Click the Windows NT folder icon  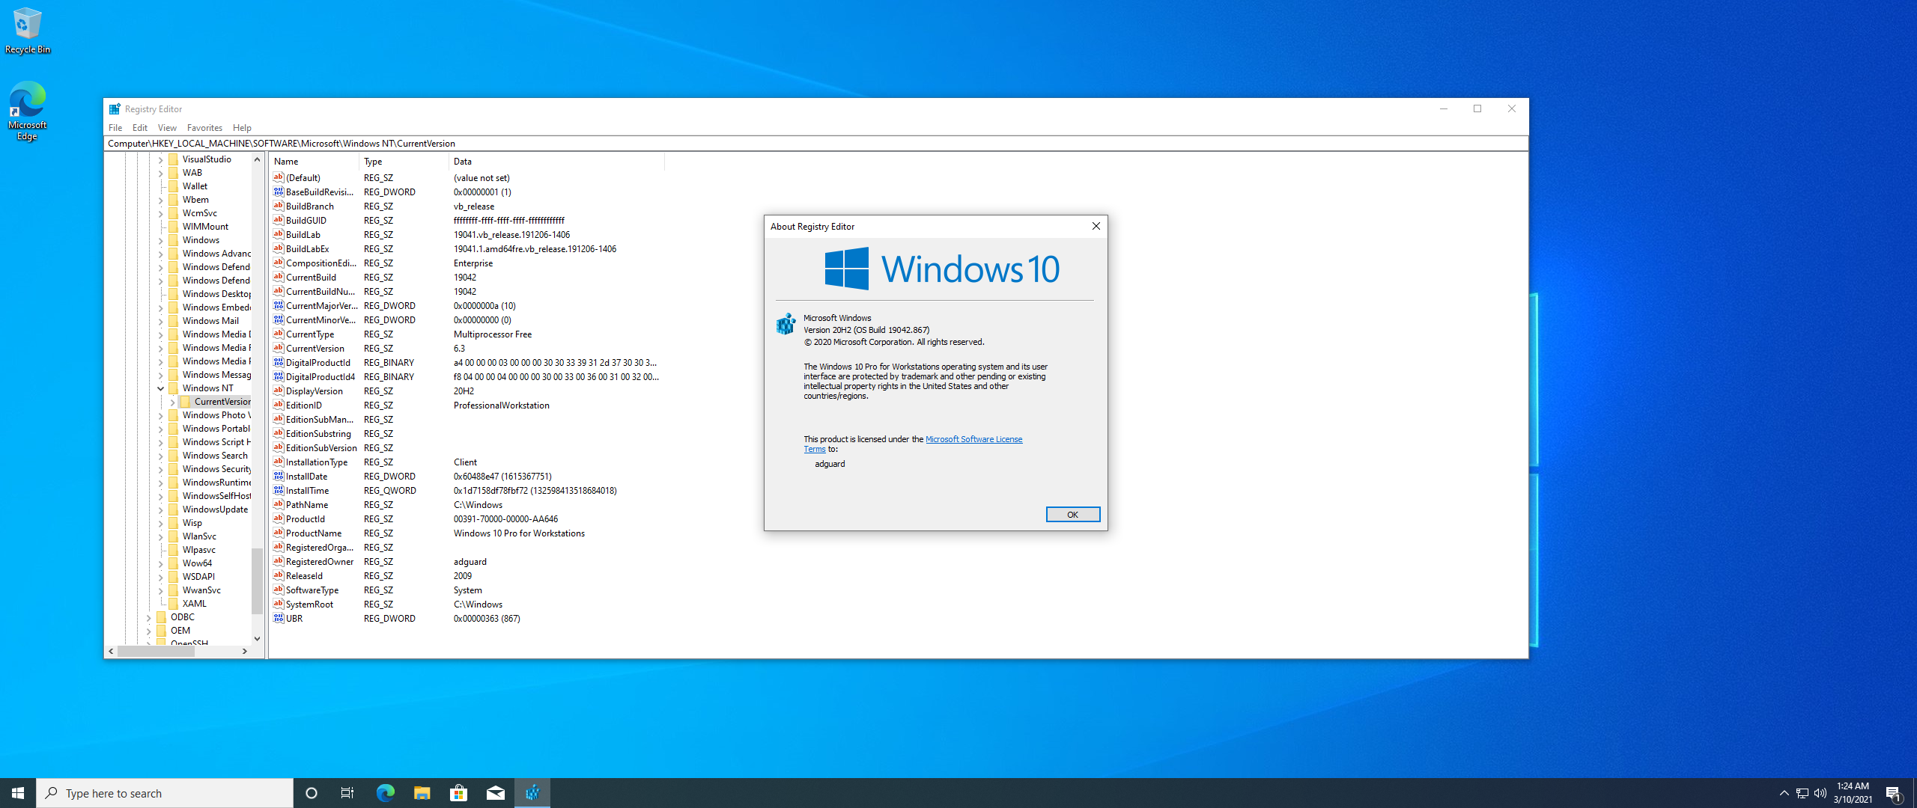(x=174, y=388)
